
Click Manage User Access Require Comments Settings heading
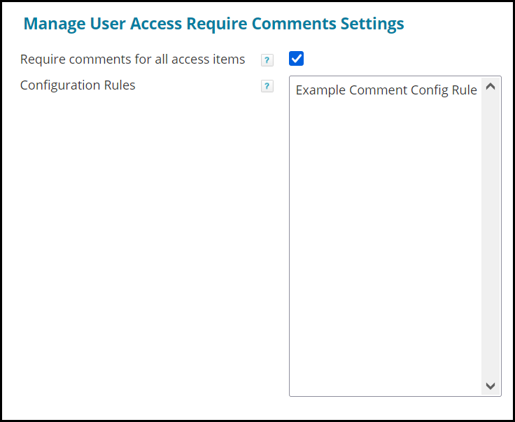point(213,24)
